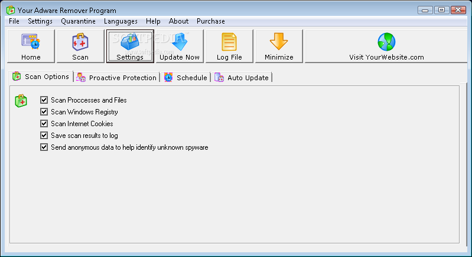Viewport: 472px width, 257px height.
Task: Switch to the Auto Update tab
Action: point(242,77)
